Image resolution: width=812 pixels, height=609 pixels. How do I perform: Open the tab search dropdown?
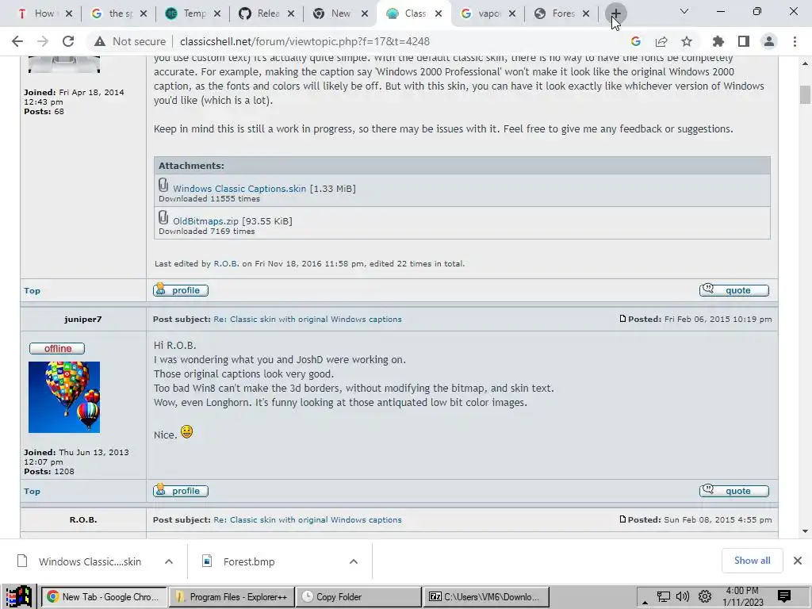[684, 11]
